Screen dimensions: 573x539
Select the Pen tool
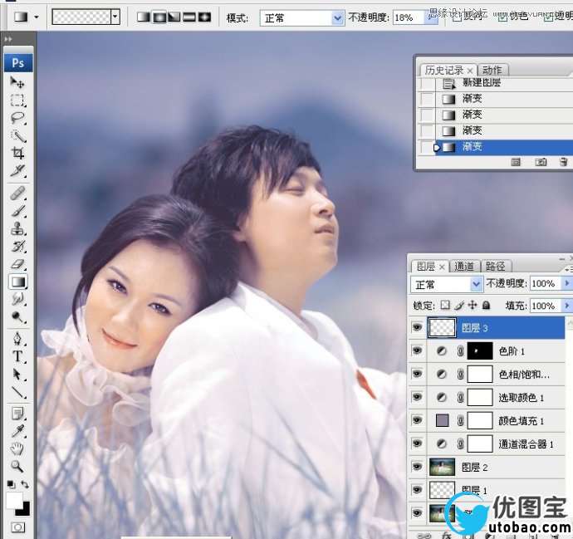coord(17,339)
